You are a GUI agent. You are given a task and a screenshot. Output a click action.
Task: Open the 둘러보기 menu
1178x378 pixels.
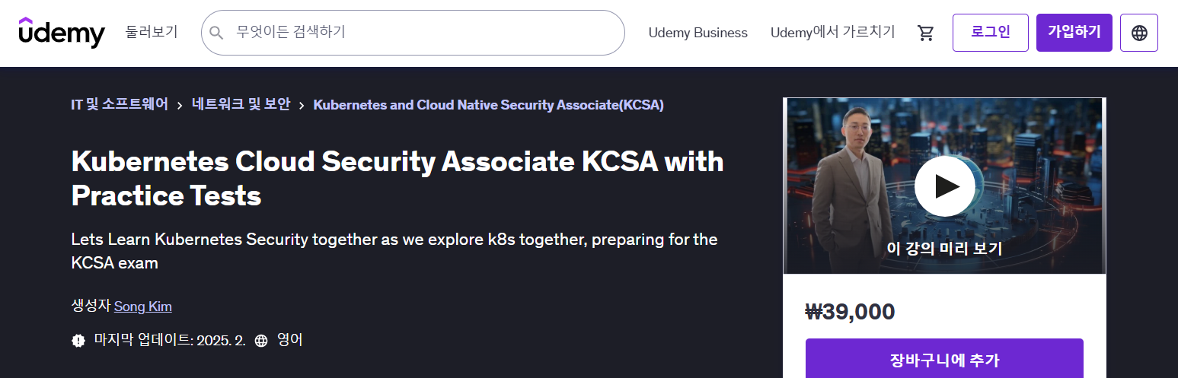pos(152,32)
